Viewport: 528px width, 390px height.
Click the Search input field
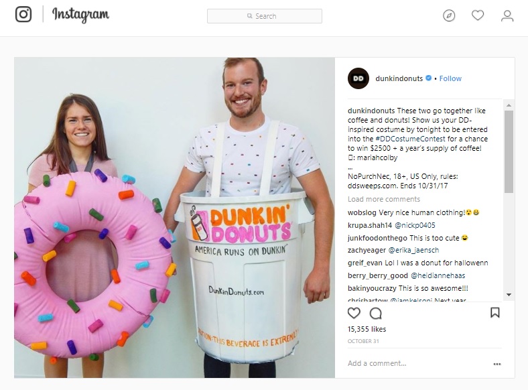tap(265, 16)
